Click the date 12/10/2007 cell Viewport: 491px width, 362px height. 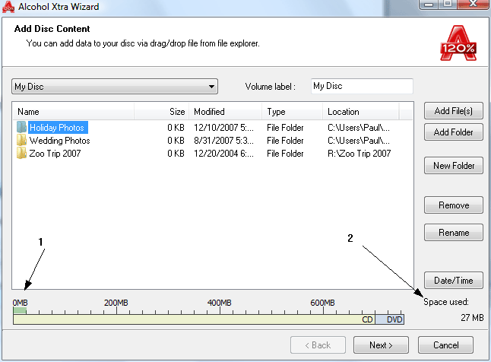pos(223,128)
